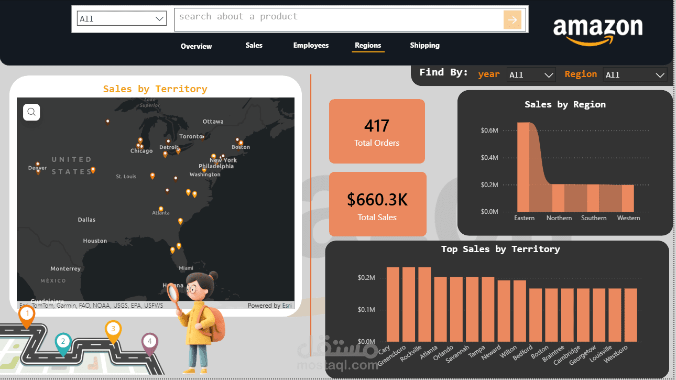Click the teal numbered pin 2 marker
This screenshot has height=380, width=676.
point(63,341)
